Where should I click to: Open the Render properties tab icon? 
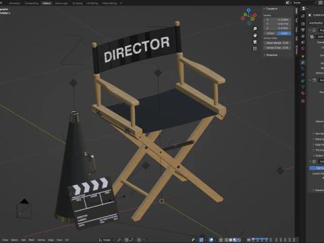pos(303,24)
